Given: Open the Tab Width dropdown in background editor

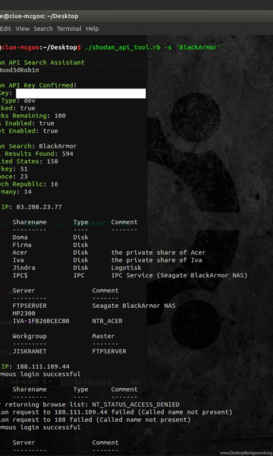Looking at the screenshot, I should [31, 381].
